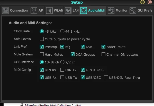Select 18/18 ch USB interface
The height and width of the screenshot is (106, 154).
click(42, 62)
